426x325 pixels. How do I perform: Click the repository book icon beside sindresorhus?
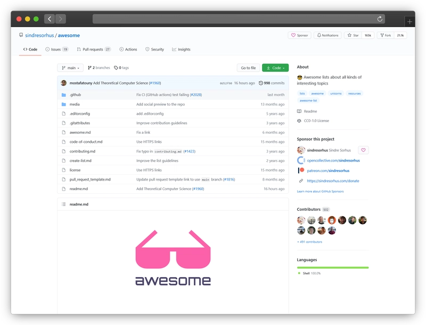pyautogui.click(x=21, y=35)
